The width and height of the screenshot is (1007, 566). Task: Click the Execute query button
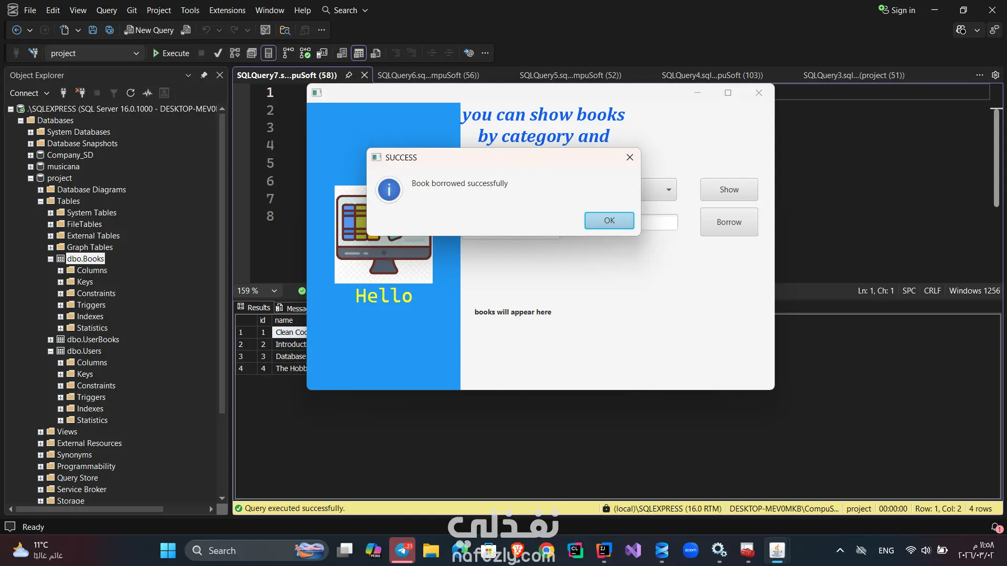pyautogui.click(x=170, y=53)
